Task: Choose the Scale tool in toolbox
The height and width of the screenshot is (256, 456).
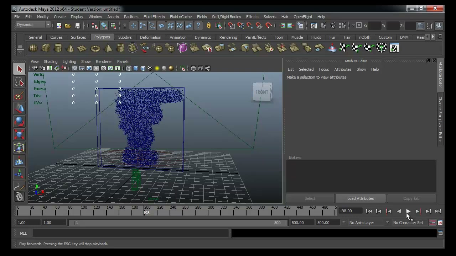Action: [x=19, y=135]
